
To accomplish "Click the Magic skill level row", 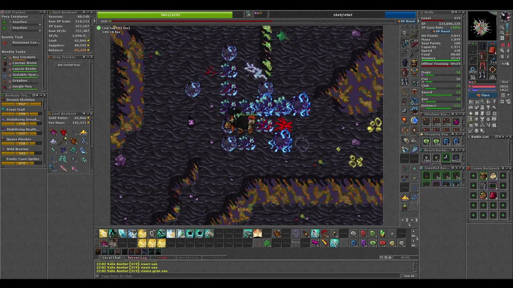I will tap(440, 73).
